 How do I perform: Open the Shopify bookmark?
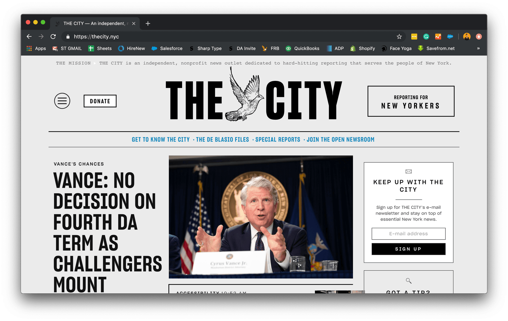coord(363,48)
